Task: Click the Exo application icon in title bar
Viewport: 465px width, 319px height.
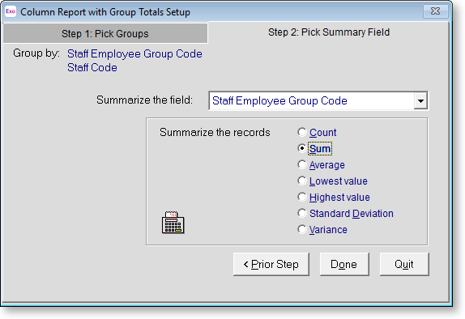Action: point(10,11)
